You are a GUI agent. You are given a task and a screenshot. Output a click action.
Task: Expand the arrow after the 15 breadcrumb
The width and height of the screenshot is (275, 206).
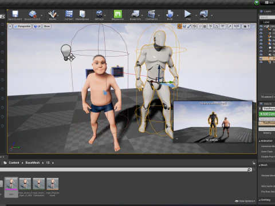(53, 163)
